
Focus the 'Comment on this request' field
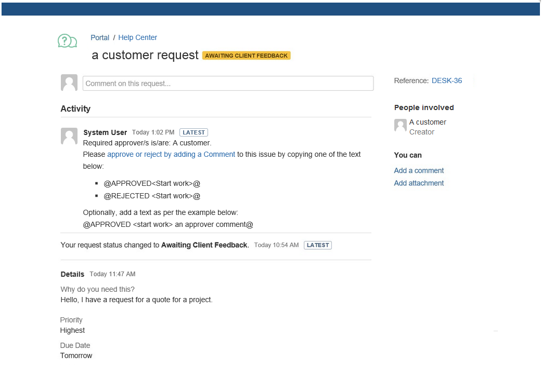click(228, 84)
